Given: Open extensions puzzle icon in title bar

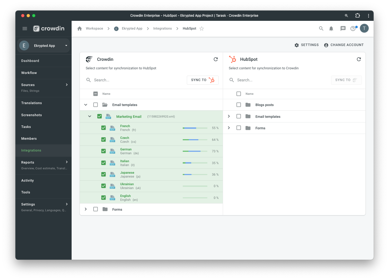Looking at the screenshot, I should click(357, 16).
